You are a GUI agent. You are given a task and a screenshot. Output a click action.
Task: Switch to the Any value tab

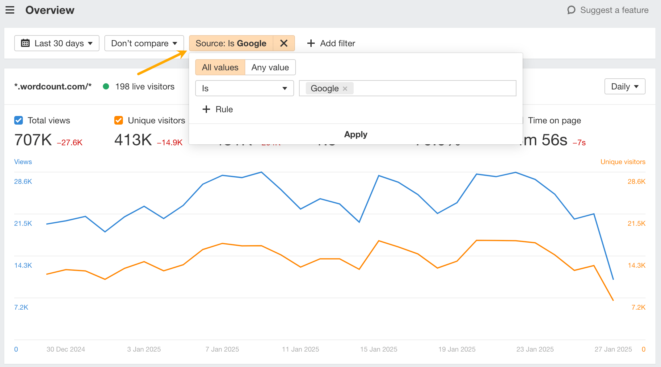(x=270, y=68)
